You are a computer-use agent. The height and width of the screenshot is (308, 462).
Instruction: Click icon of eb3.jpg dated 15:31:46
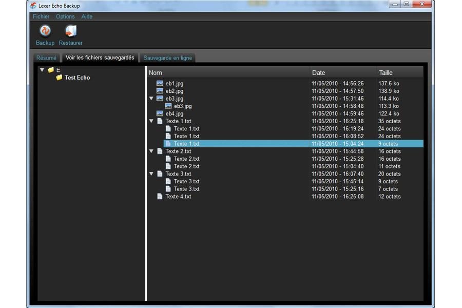[x=160, y=99]
